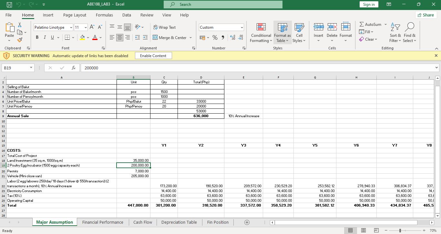Viewport: 441px width, 234px height.
Task: Click the Percent Style icon
Action: [x=215, y=38]
